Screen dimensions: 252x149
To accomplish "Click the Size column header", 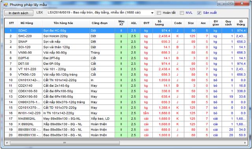I will click(x=191, y=23).
